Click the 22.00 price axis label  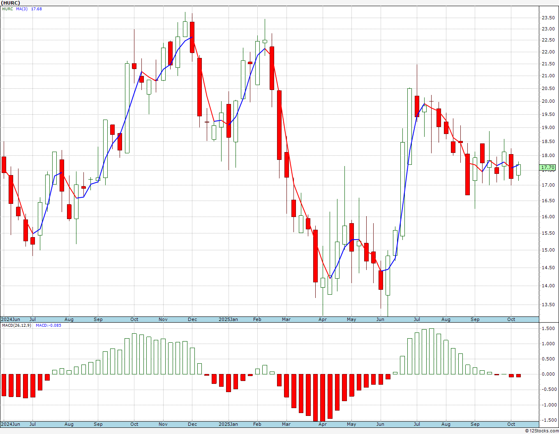click(548, 52)
